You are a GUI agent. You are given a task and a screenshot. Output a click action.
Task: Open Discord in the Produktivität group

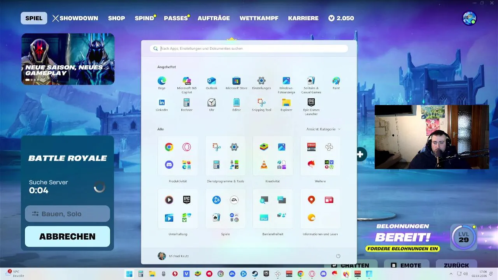169,165
